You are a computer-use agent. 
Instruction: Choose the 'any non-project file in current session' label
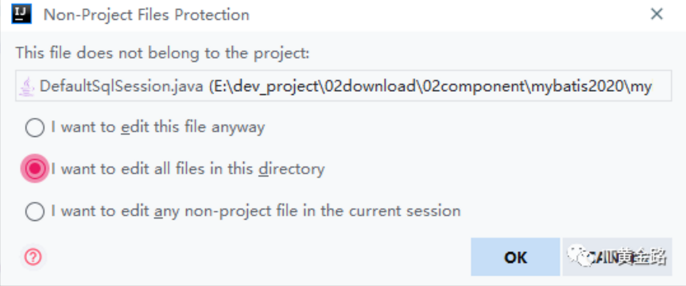pyautogui.click(x=255, y=211)
